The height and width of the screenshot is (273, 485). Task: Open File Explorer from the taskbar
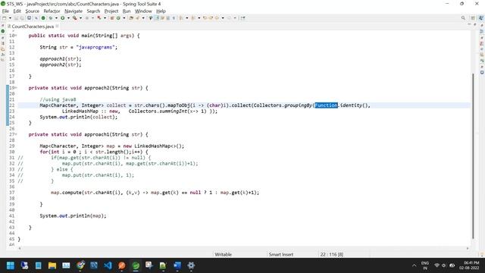point(52,265)
